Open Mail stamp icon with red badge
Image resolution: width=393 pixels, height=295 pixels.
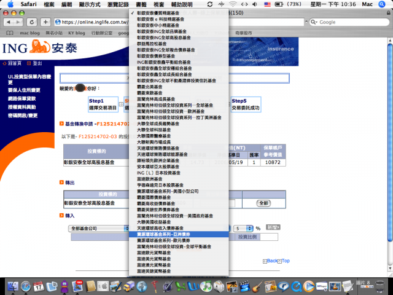(x=77, y=286)
